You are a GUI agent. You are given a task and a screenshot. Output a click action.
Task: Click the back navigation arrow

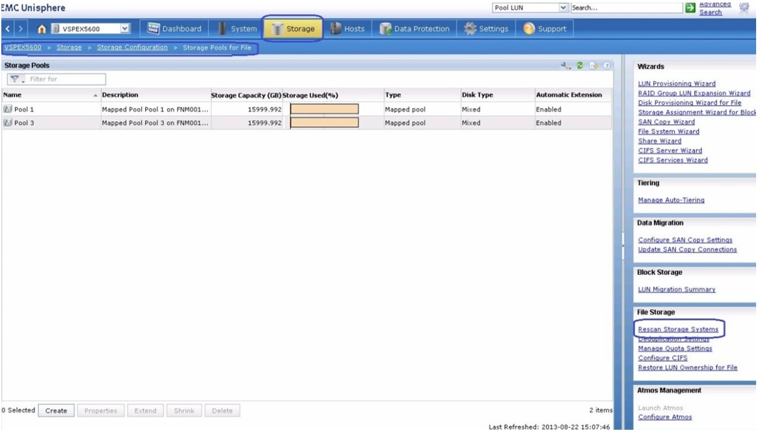[8, 29]
